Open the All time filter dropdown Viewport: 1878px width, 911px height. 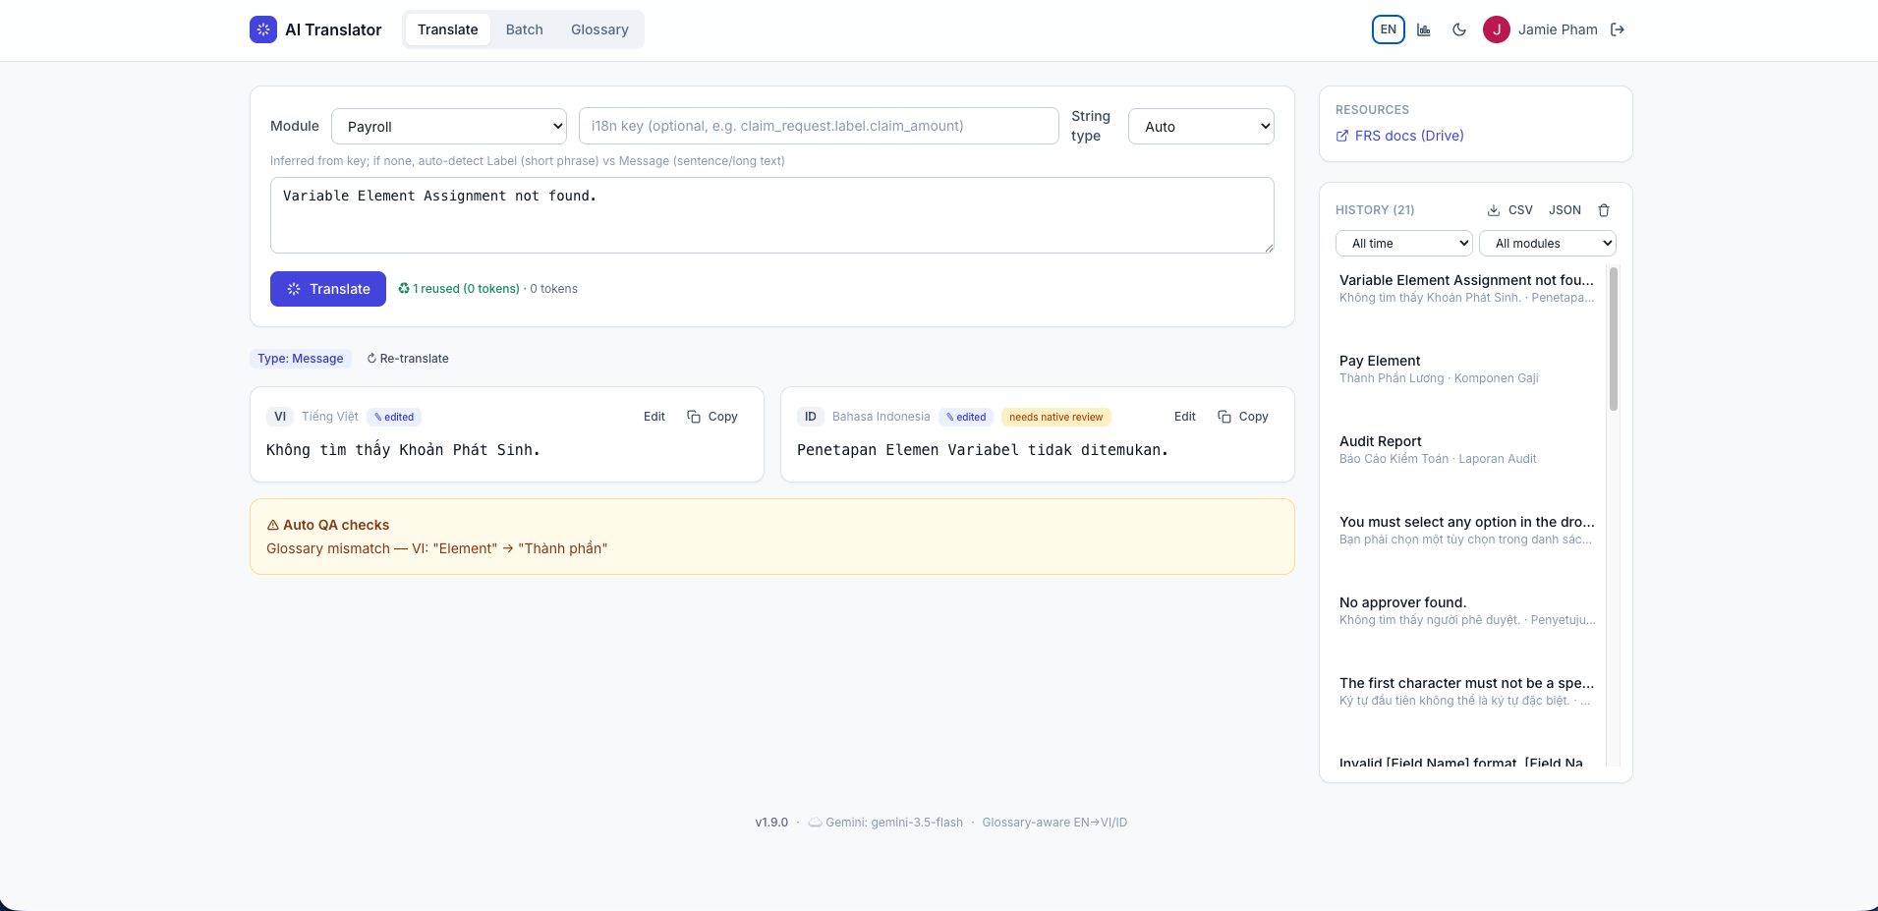click(x=1404, y=243)
